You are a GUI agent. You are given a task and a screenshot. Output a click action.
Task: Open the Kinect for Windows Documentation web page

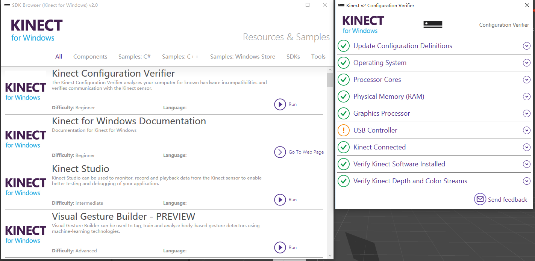[x=280, y=152]
